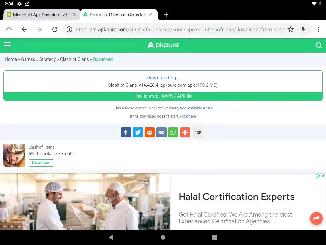
Task: Click the URL address field
Action: [x=180, y=29]
